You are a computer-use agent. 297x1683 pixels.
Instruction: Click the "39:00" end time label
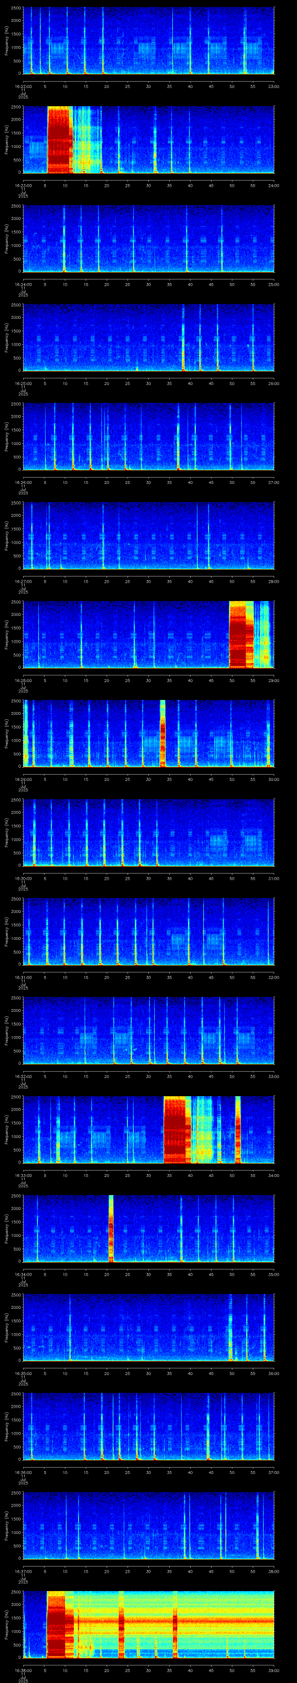[x=274, y=1670]
